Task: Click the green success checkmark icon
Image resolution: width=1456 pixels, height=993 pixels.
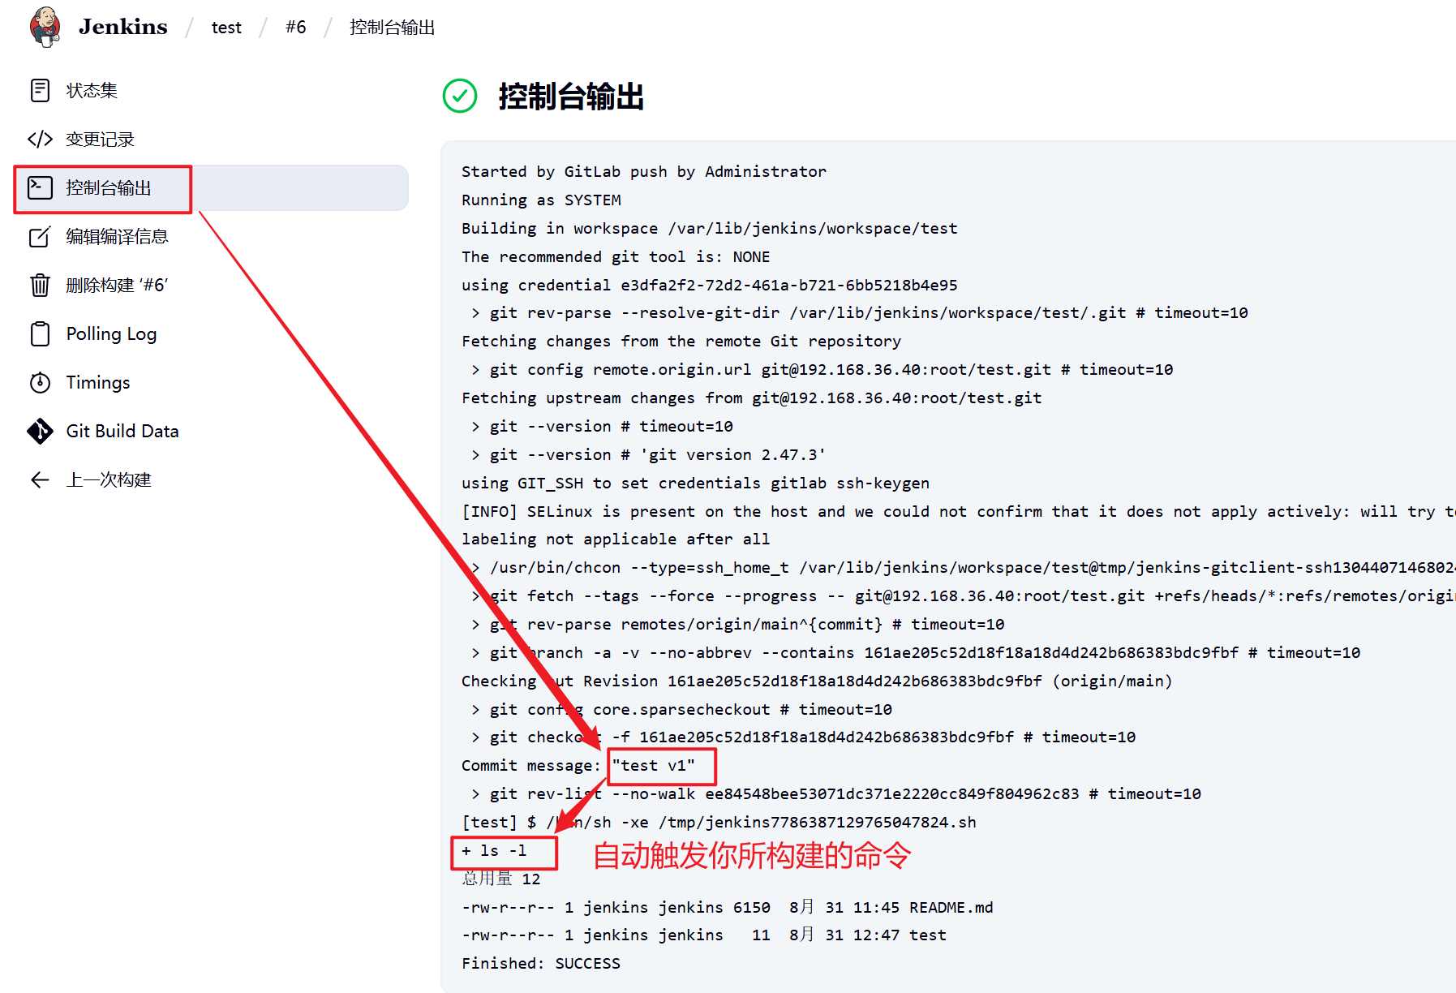Action: click(460, 96)
